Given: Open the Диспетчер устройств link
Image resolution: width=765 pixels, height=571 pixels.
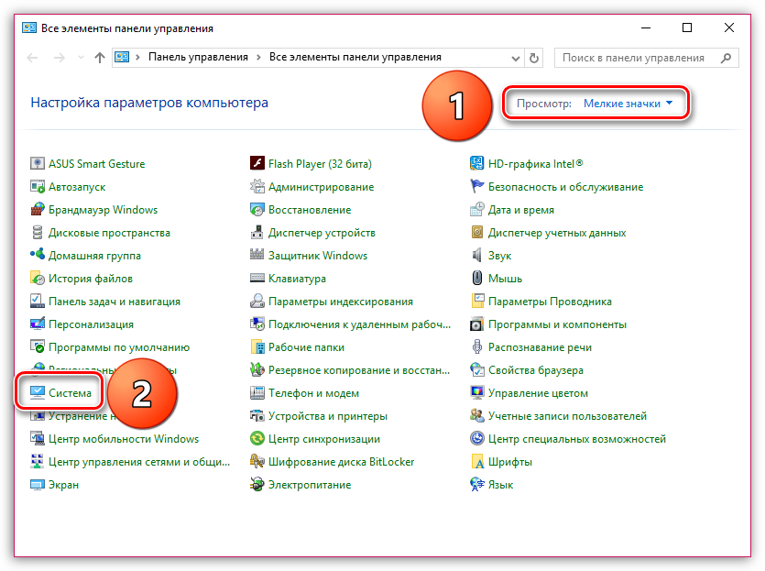Looking at the screenshot, I should pyautogui.click(x=322, y=233).
